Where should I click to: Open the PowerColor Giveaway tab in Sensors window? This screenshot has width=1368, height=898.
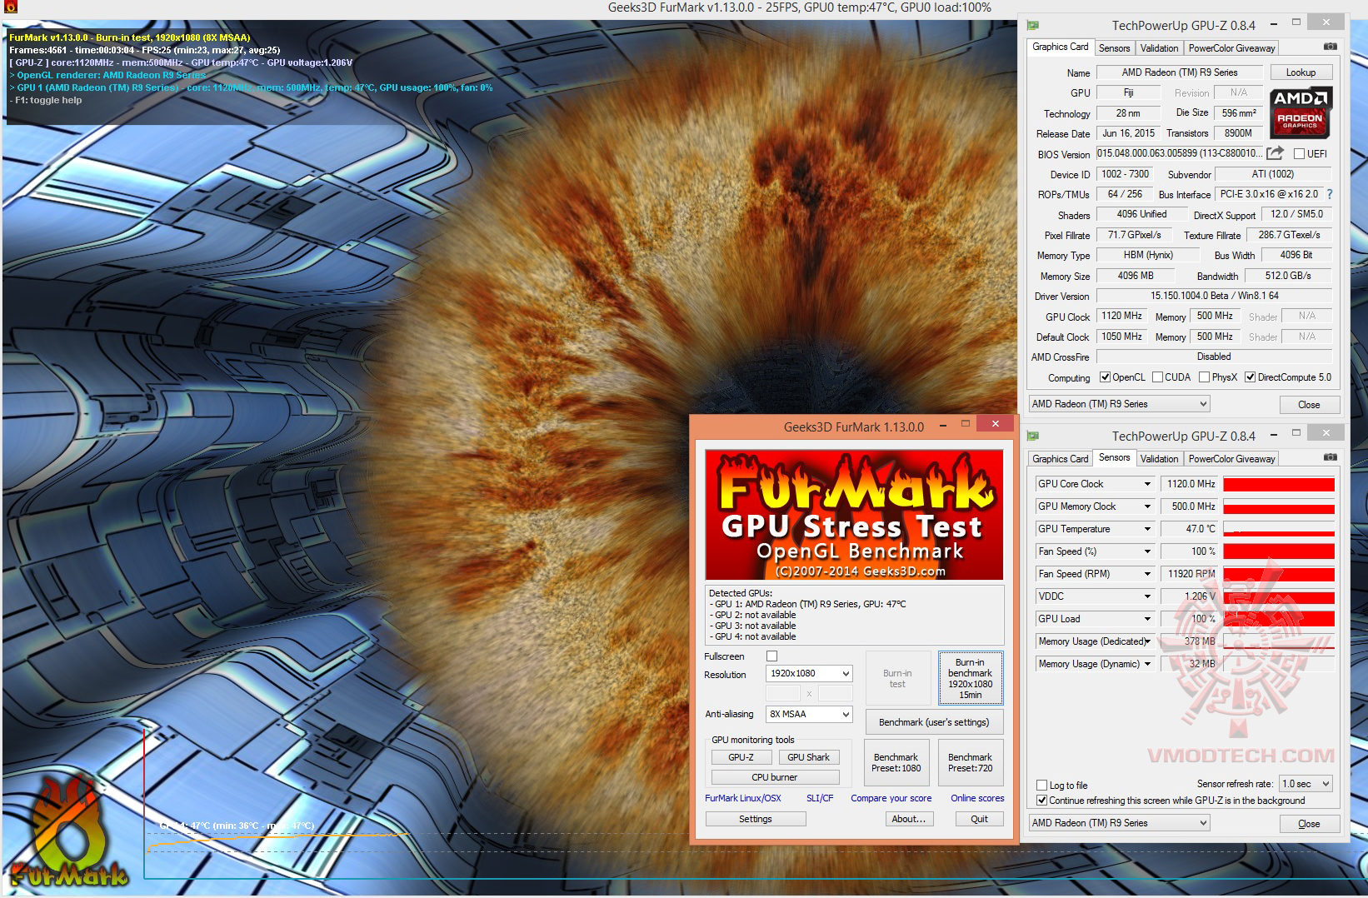[1231, 458]
